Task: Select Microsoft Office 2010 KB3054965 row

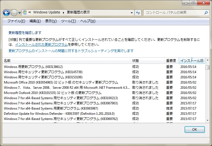Action: 104,82
